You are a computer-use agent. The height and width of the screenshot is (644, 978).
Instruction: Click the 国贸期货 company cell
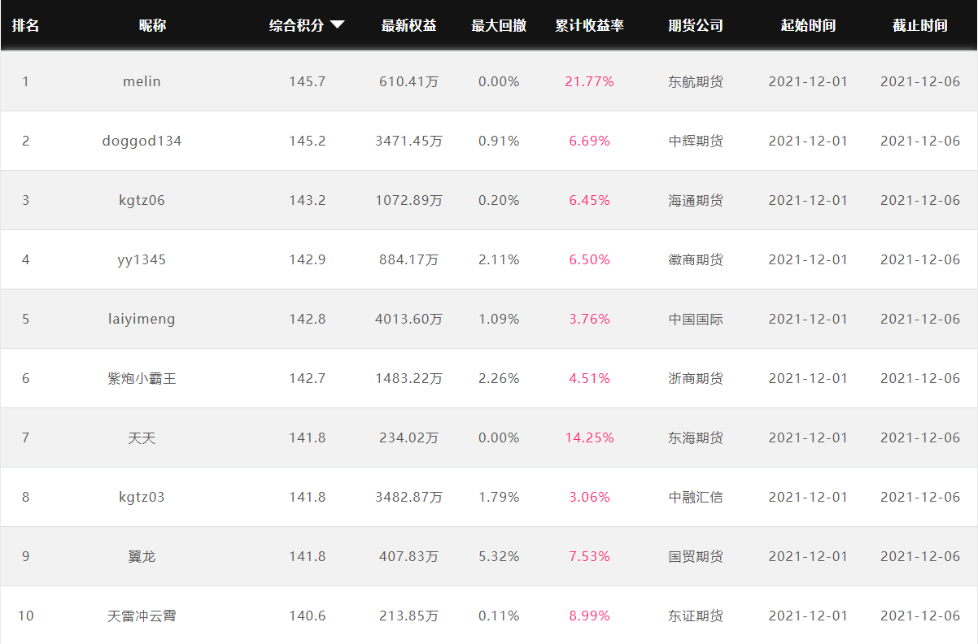[x=696, y=556]
